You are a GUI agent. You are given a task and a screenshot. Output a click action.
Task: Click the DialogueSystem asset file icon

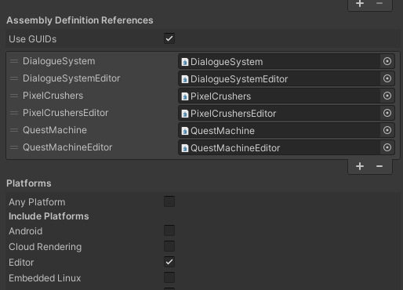point(185,62)
